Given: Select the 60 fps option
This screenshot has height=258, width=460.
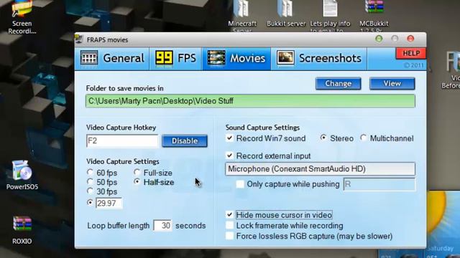Looking at the screenshot, I should click(x=103, y=173).
